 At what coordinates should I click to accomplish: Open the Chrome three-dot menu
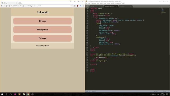pyautogui.click(x=83, y=6)
